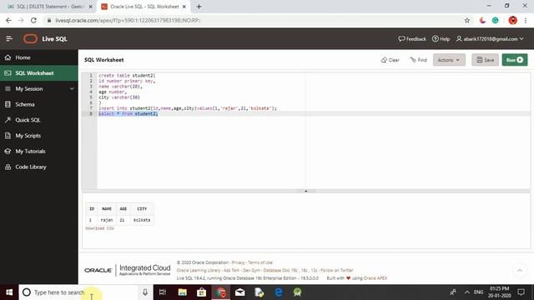
Task: Open Windows Start menu
Action: point(9,292)
